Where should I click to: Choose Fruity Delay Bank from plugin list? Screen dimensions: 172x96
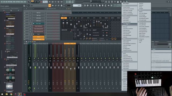coord(127,22)
